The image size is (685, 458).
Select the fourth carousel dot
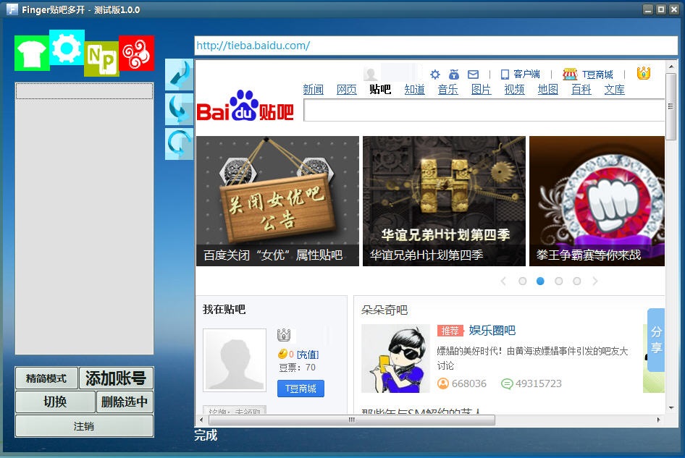[x=577, y=281]
